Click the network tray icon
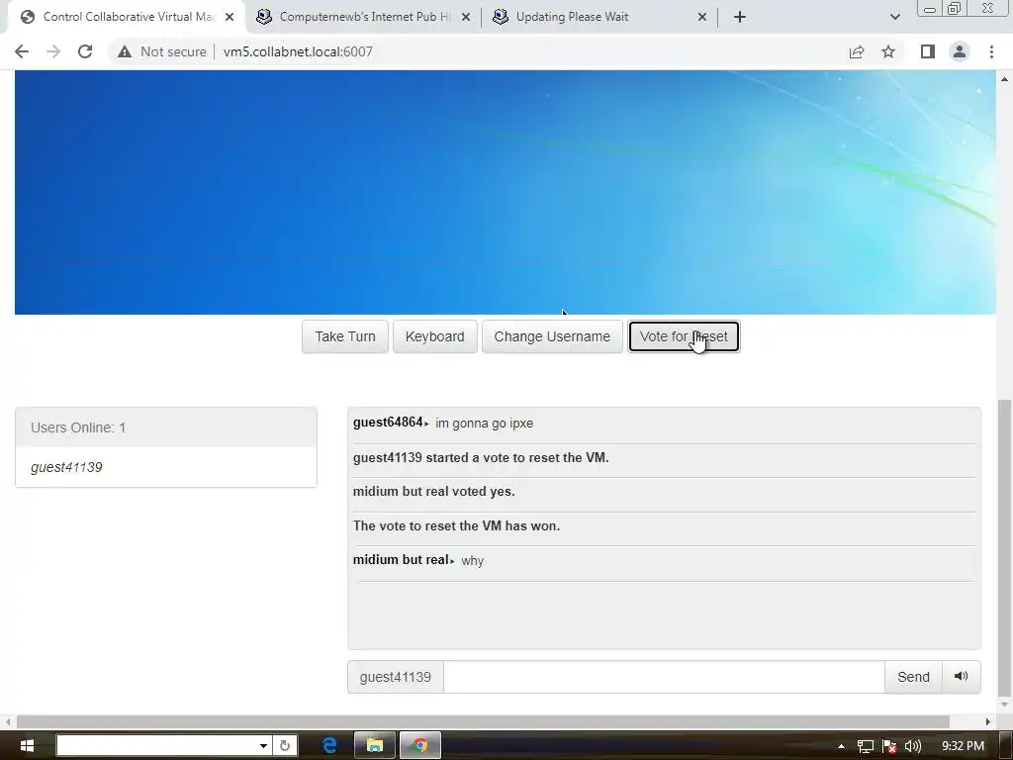Image resolution: width=1013 pixels, height=760 pixels. (x=865, y=746)
